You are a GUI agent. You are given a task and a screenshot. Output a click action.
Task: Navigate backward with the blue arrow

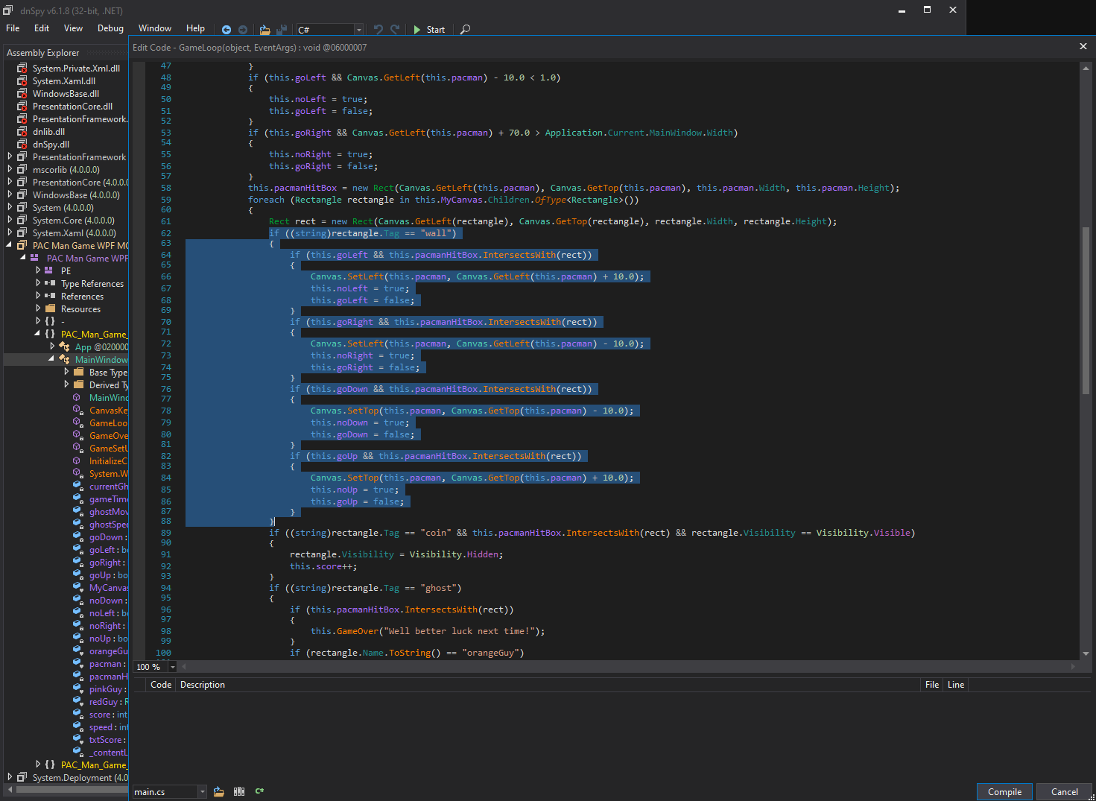(227, 30)
